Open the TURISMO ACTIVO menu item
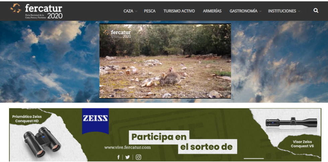 (x=179, y=11)
